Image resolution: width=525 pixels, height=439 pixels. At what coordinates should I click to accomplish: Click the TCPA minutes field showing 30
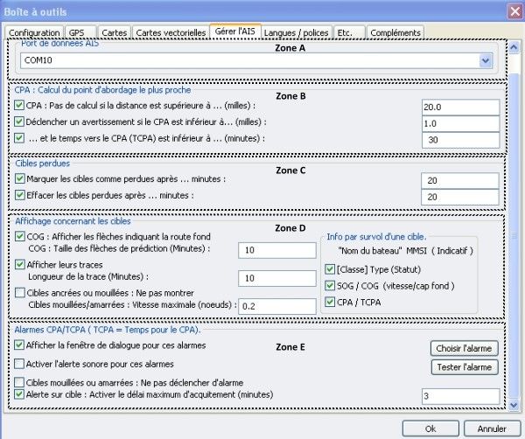(458, 140)
